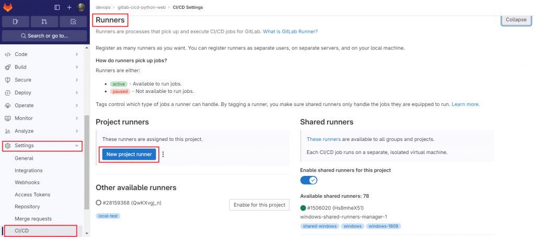Toggle the sidebar collapse icon
The image size is (535, 237).
click(57, 7)
